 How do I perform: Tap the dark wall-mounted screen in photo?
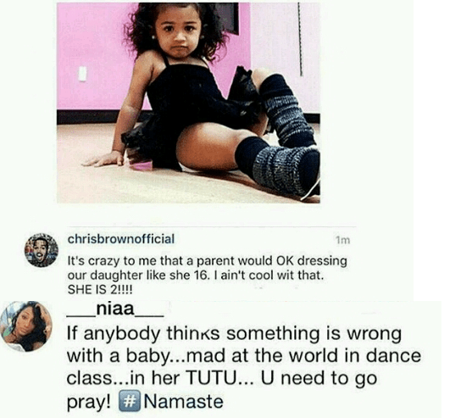pos(229,18)
